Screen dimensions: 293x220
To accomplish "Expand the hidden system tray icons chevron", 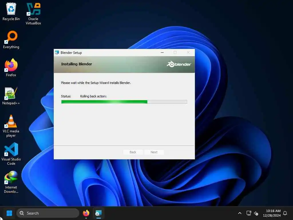I will click(240, 213).
